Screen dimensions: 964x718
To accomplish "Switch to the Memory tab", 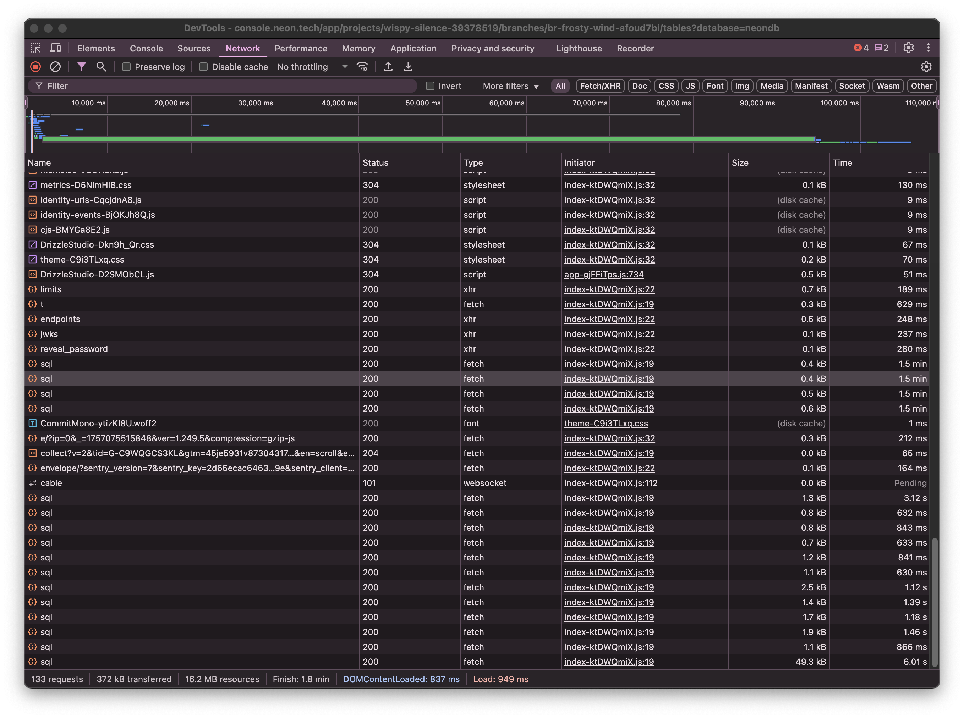I will point(358,48).
